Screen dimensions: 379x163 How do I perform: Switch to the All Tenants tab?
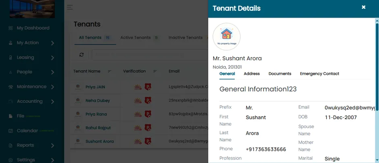pos(95,38)
